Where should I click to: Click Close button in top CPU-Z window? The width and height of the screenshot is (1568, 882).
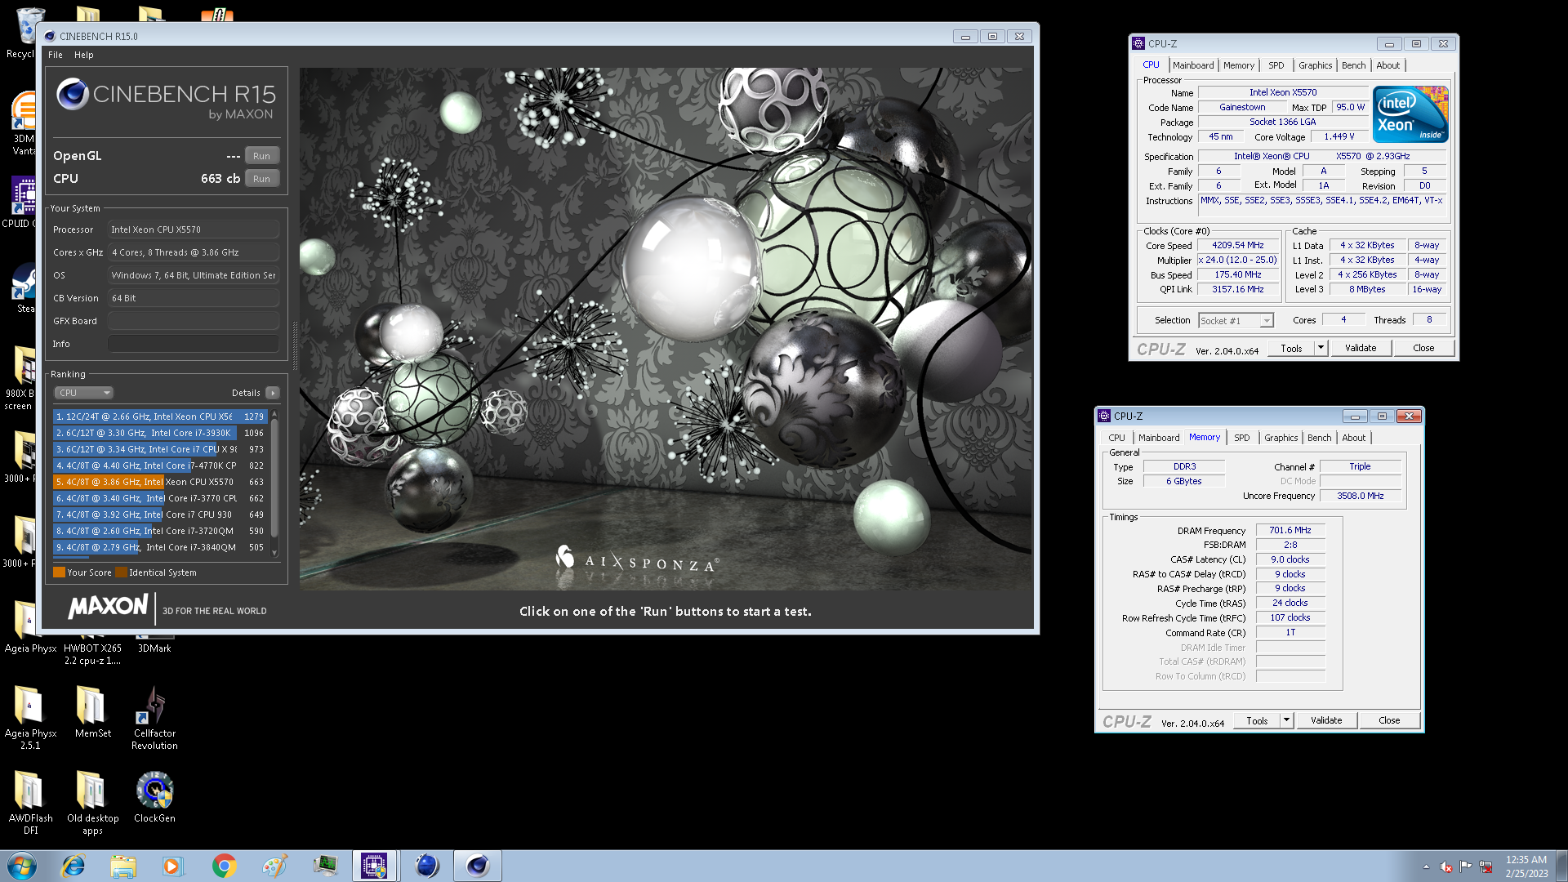[x=1423, y=349]
